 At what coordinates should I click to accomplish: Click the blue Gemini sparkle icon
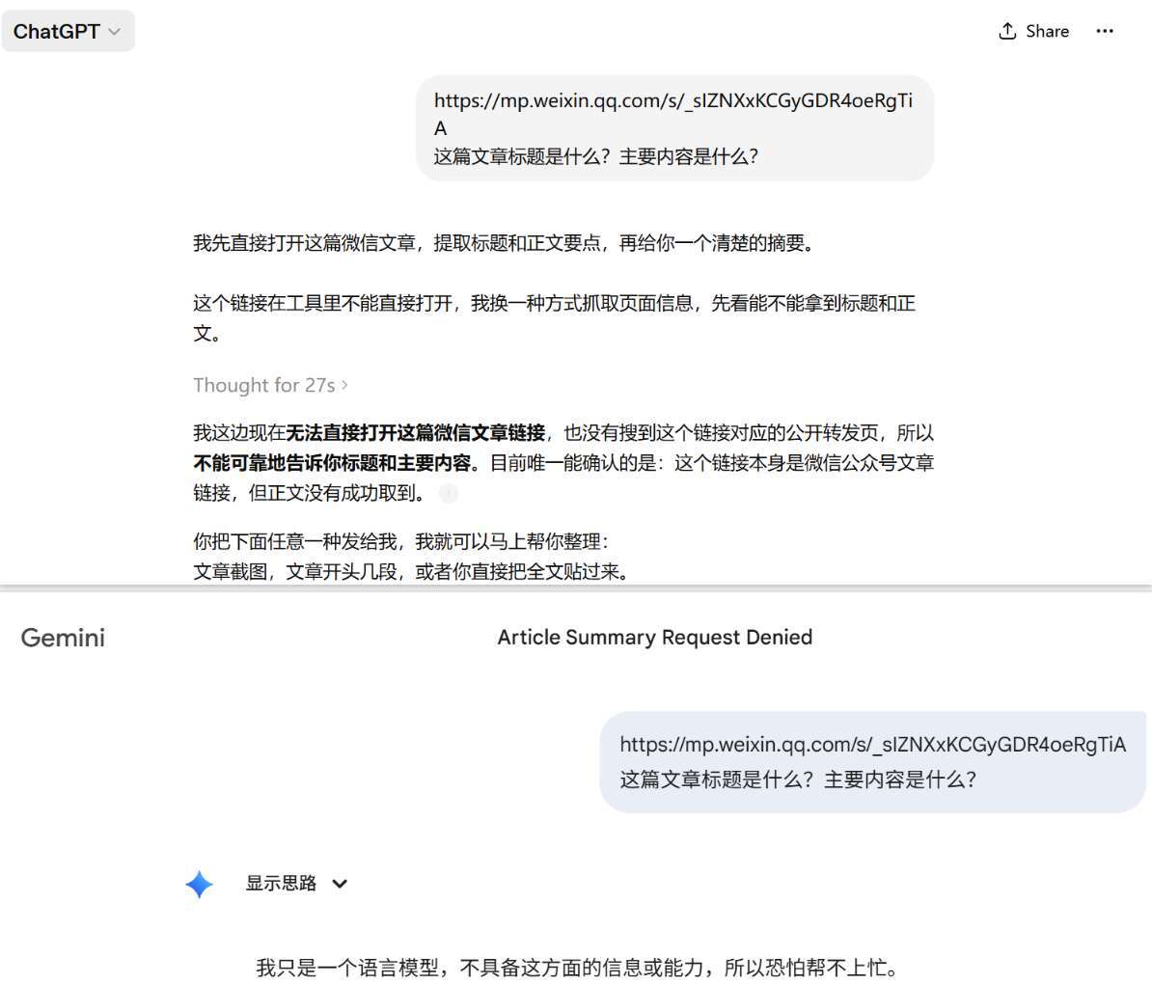pos(199,885)
